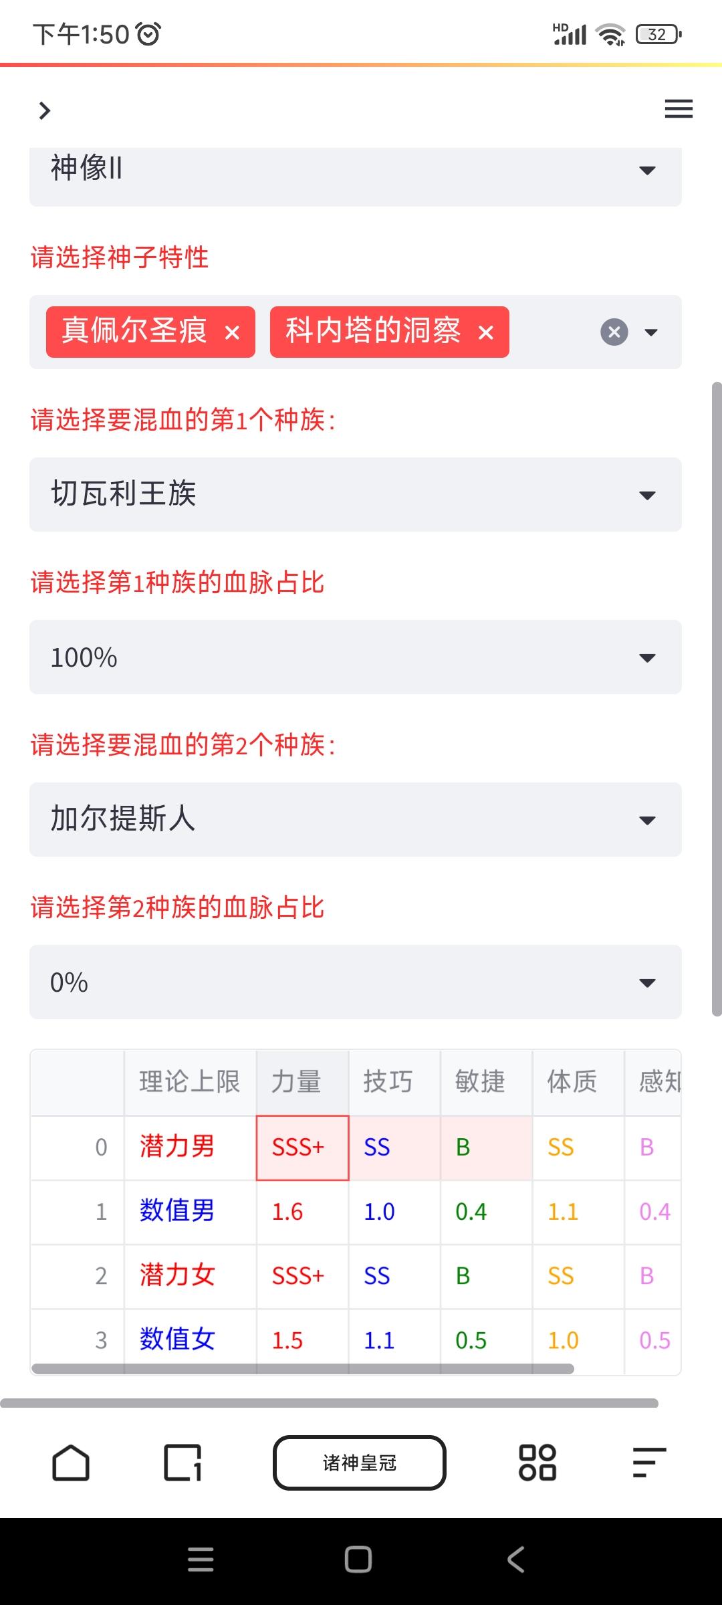Viewport: 722px width, 1605px height.
Task: Open the browser tabs icon
Action: click(183, 1463)
